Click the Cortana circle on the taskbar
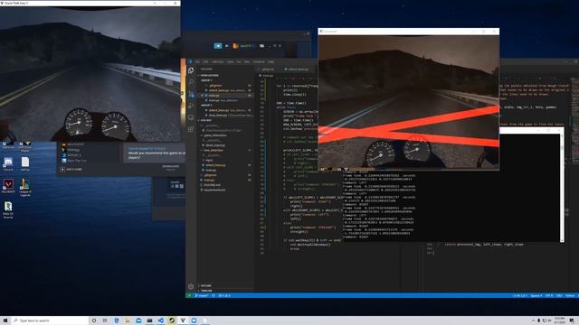Image resolution: width=579 pixels, height=325 pixels. (94, 320)
